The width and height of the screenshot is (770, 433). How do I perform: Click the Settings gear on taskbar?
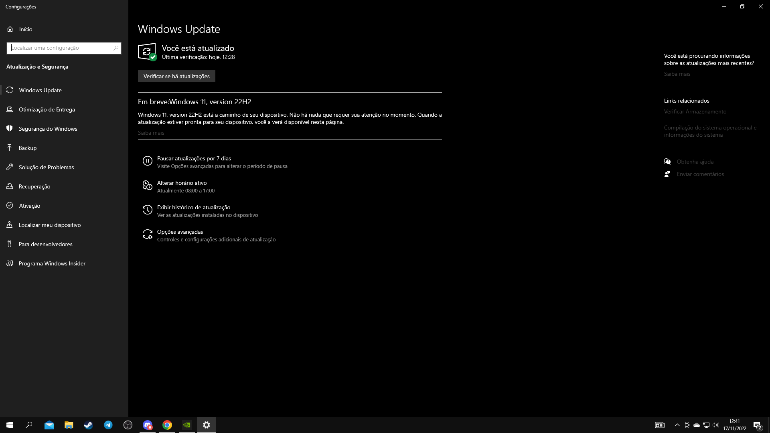[x=207, y=425]
